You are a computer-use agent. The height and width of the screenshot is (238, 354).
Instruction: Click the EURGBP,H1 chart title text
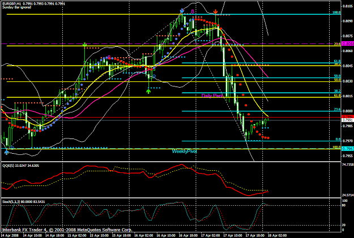[x=34, y=4]
